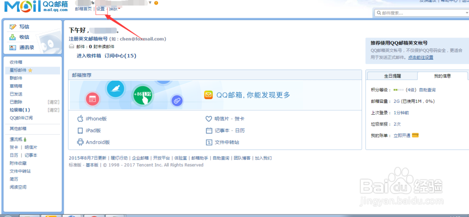Click the envelope icon beside unread mail count
Image resolution: width=469 pixels, height=217 pixels.
click(71, 46)
